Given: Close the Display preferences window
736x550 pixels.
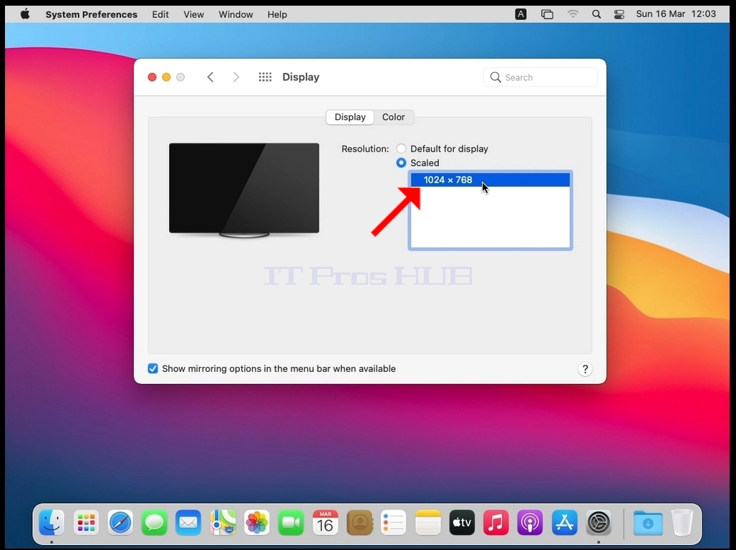Looking at the screenshot, I should pos(152,77).
